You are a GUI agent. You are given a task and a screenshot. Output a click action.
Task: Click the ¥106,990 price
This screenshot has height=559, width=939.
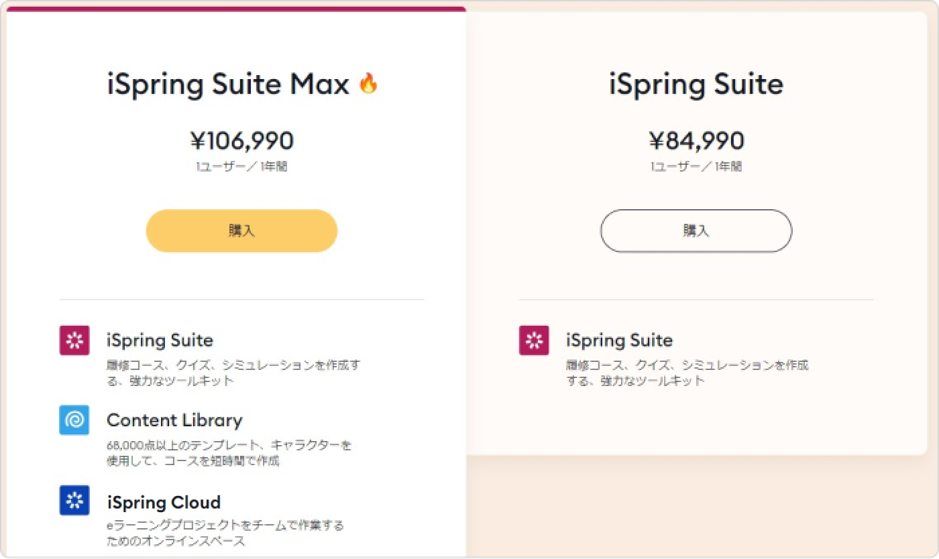pos(242,141)
